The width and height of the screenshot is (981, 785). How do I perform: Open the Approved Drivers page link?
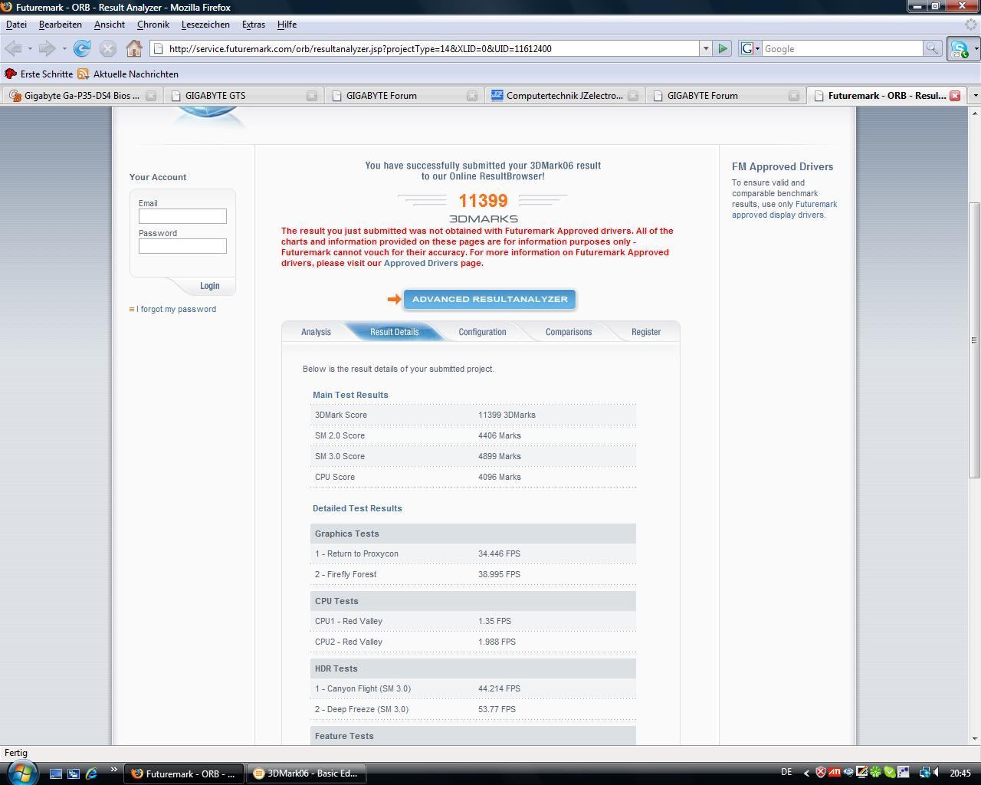pyautogui.click(x=421, y=263)
